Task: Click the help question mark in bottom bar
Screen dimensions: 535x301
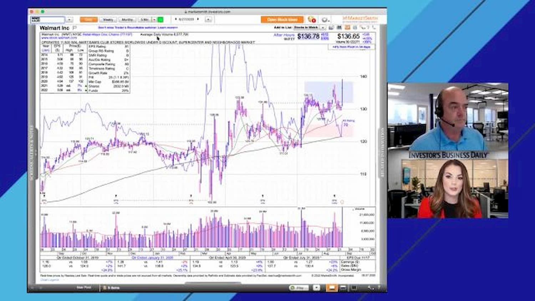Action: click(x=379, y=288)
